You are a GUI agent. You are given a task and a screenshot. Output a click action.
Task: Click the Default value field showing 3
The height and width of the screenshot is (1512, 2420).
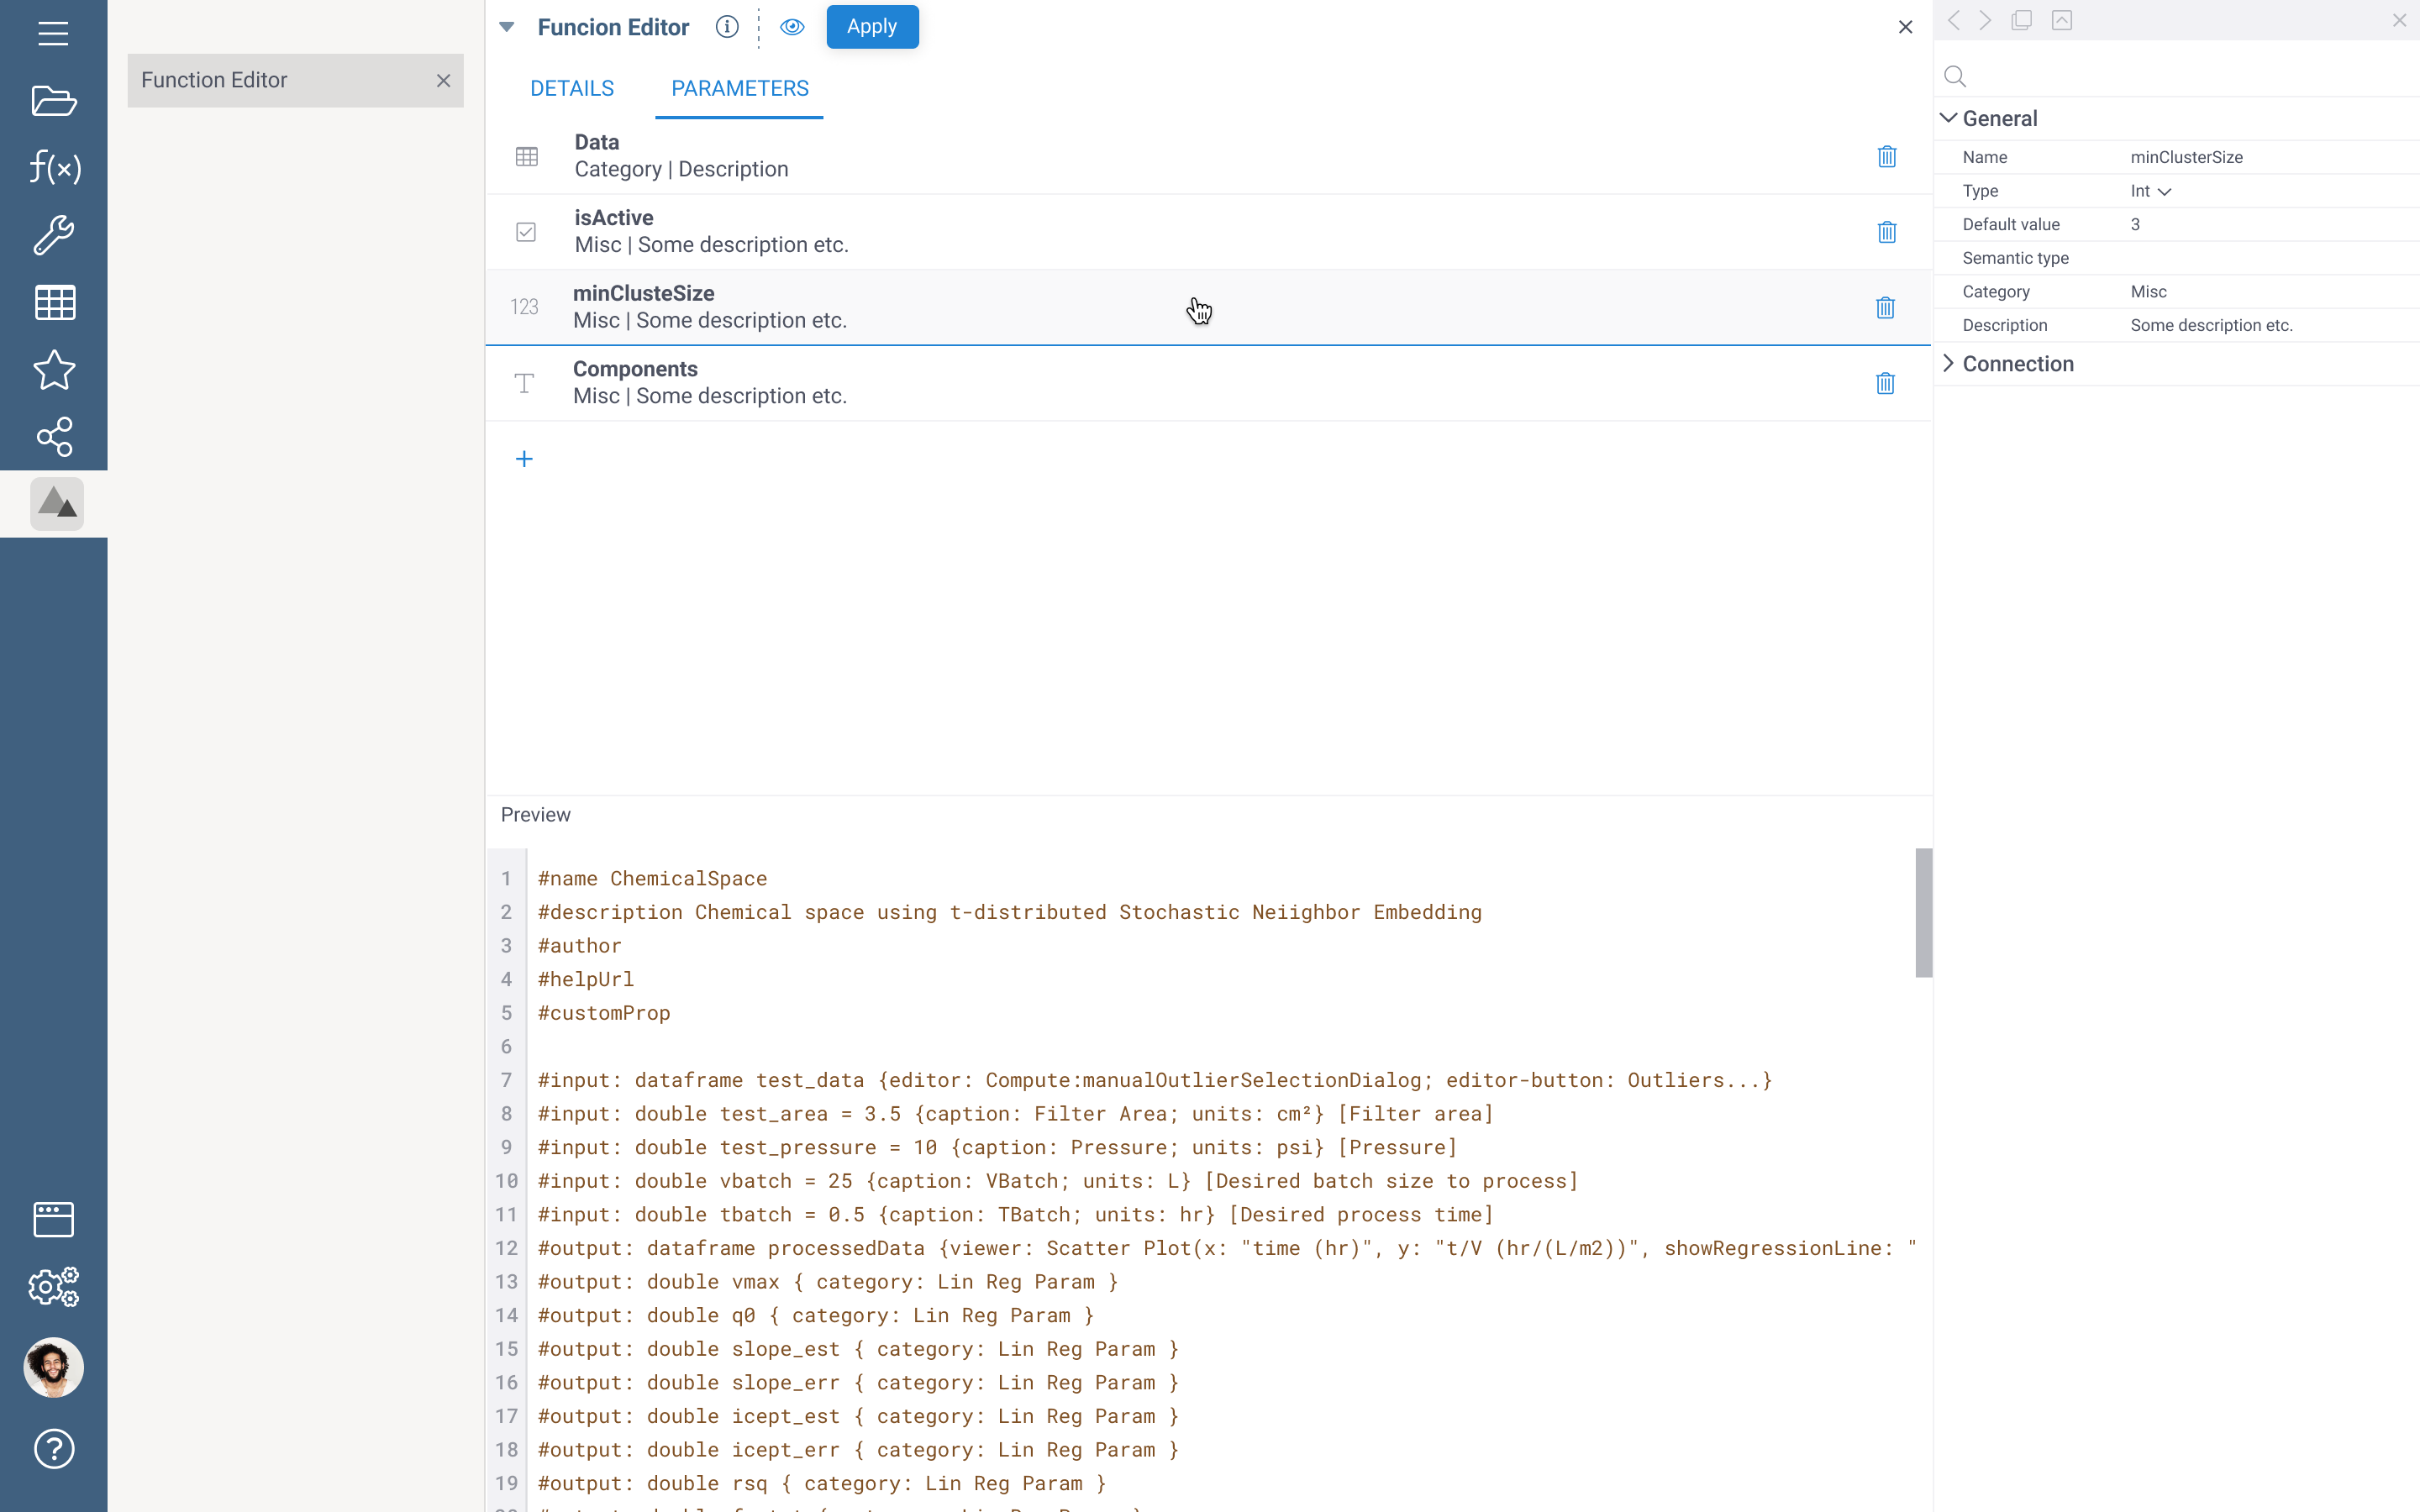tap(2135, 224)
